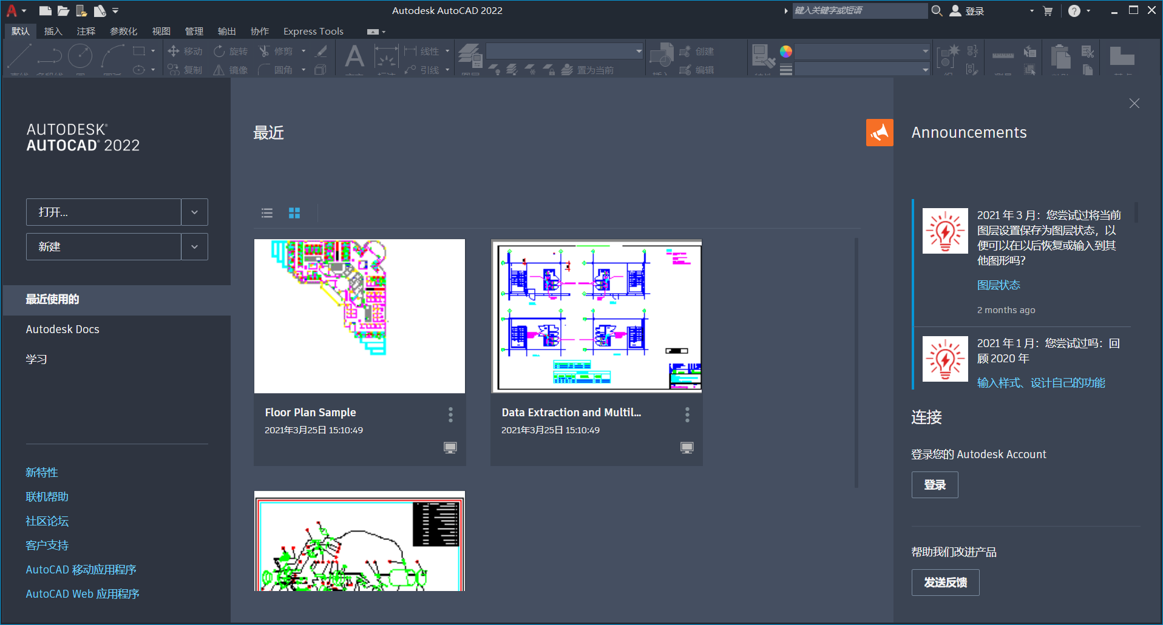The width and height of the screenshot is (1163, 625).
Task: Click the Sheet Set Manager quick-access icon
Action: coord(100,10)
